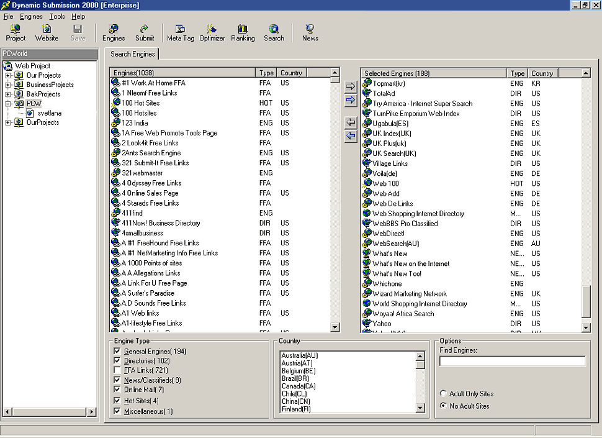Screen dimensions: 602x438
Task: Click the What's New engine icon
Action: 367,253
